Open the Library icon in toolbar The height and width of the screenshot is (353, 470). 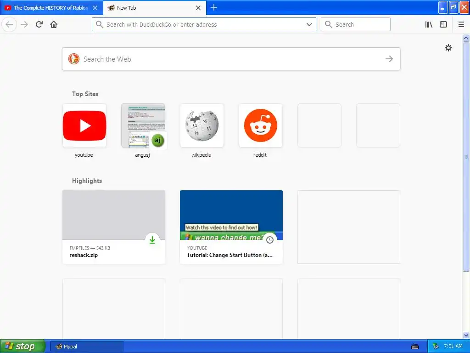pyautogui.click(x=429, y=24)
